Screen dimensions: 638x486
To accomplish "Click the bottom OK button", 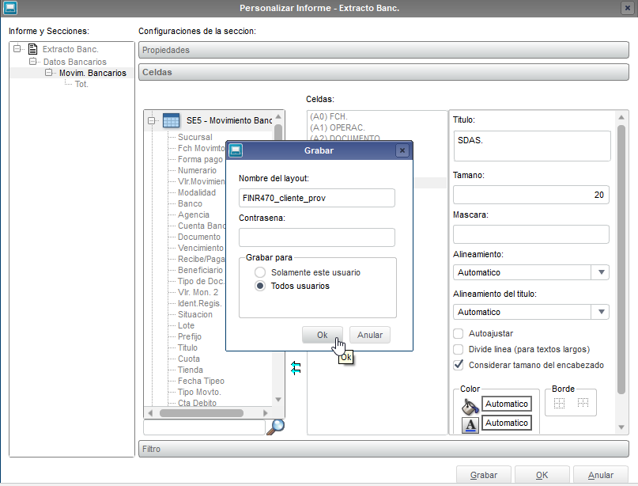I will click(x=542, y=475).
